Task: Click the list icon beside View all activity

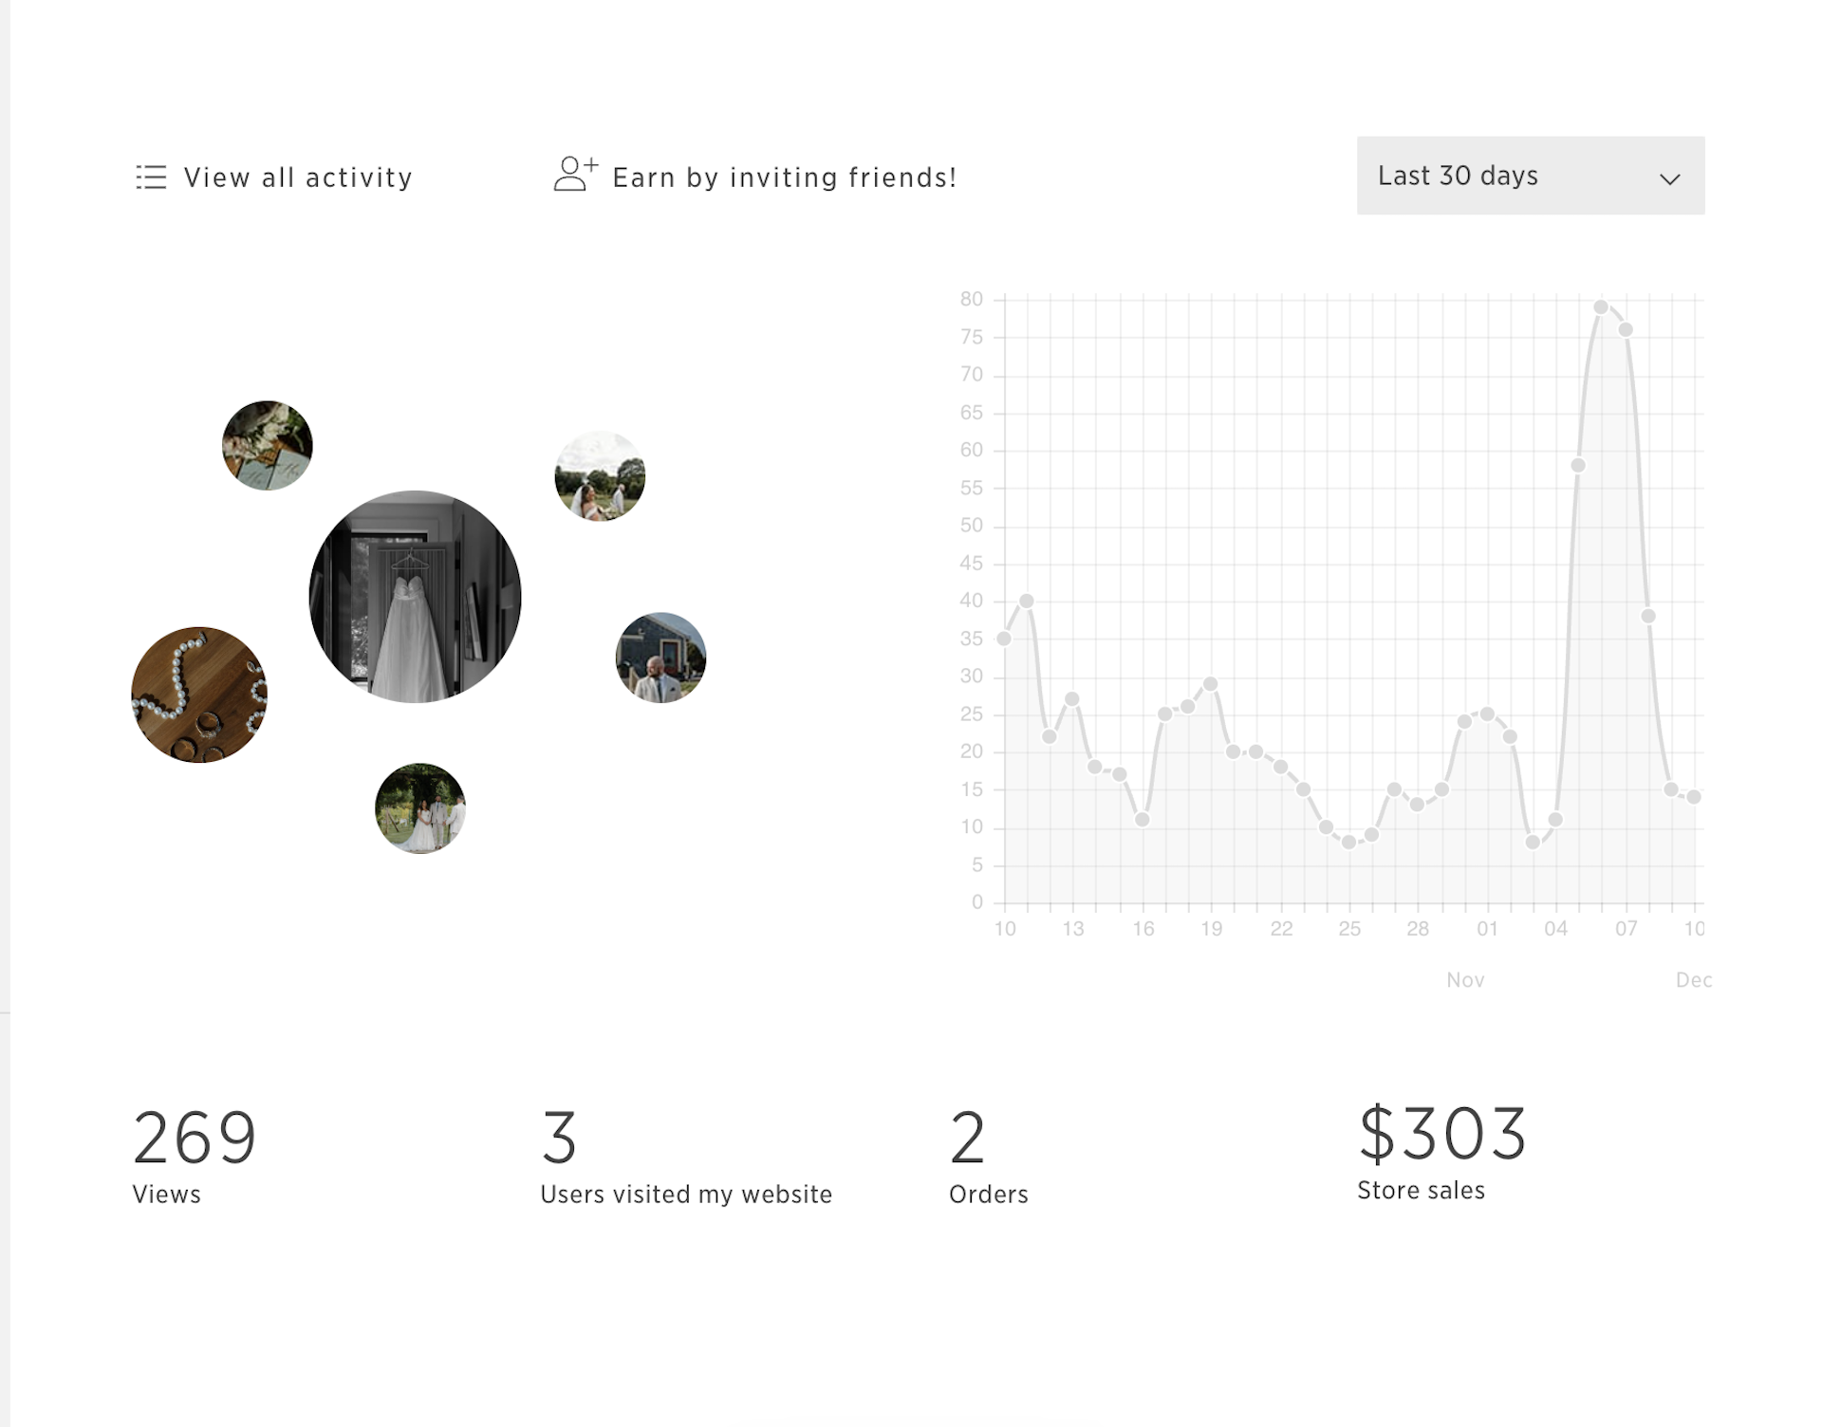Action: pos(151,176)
